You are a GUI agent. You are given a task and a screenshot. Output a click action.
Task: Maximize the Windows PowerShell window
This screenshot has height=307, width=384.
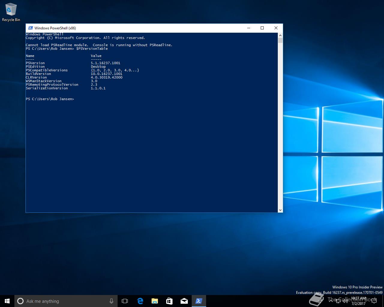[x=262, y=28]
